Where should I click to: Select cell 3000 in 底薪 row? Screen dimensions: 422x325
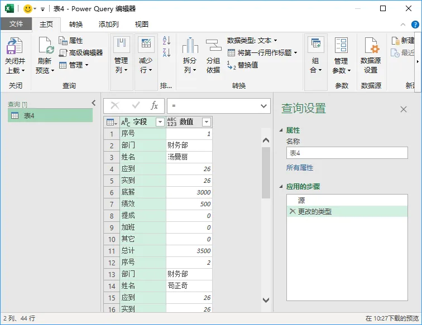(189, 192)
